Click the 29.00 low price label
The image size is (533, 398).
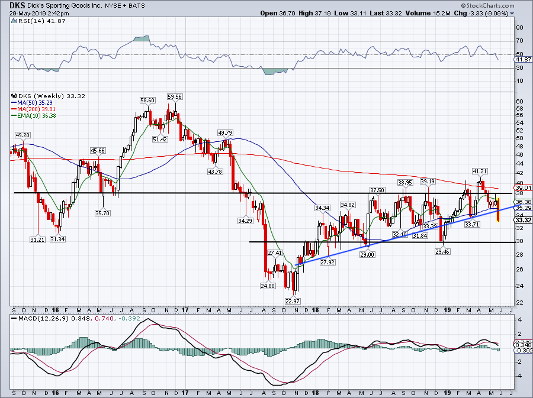(367, 254)
